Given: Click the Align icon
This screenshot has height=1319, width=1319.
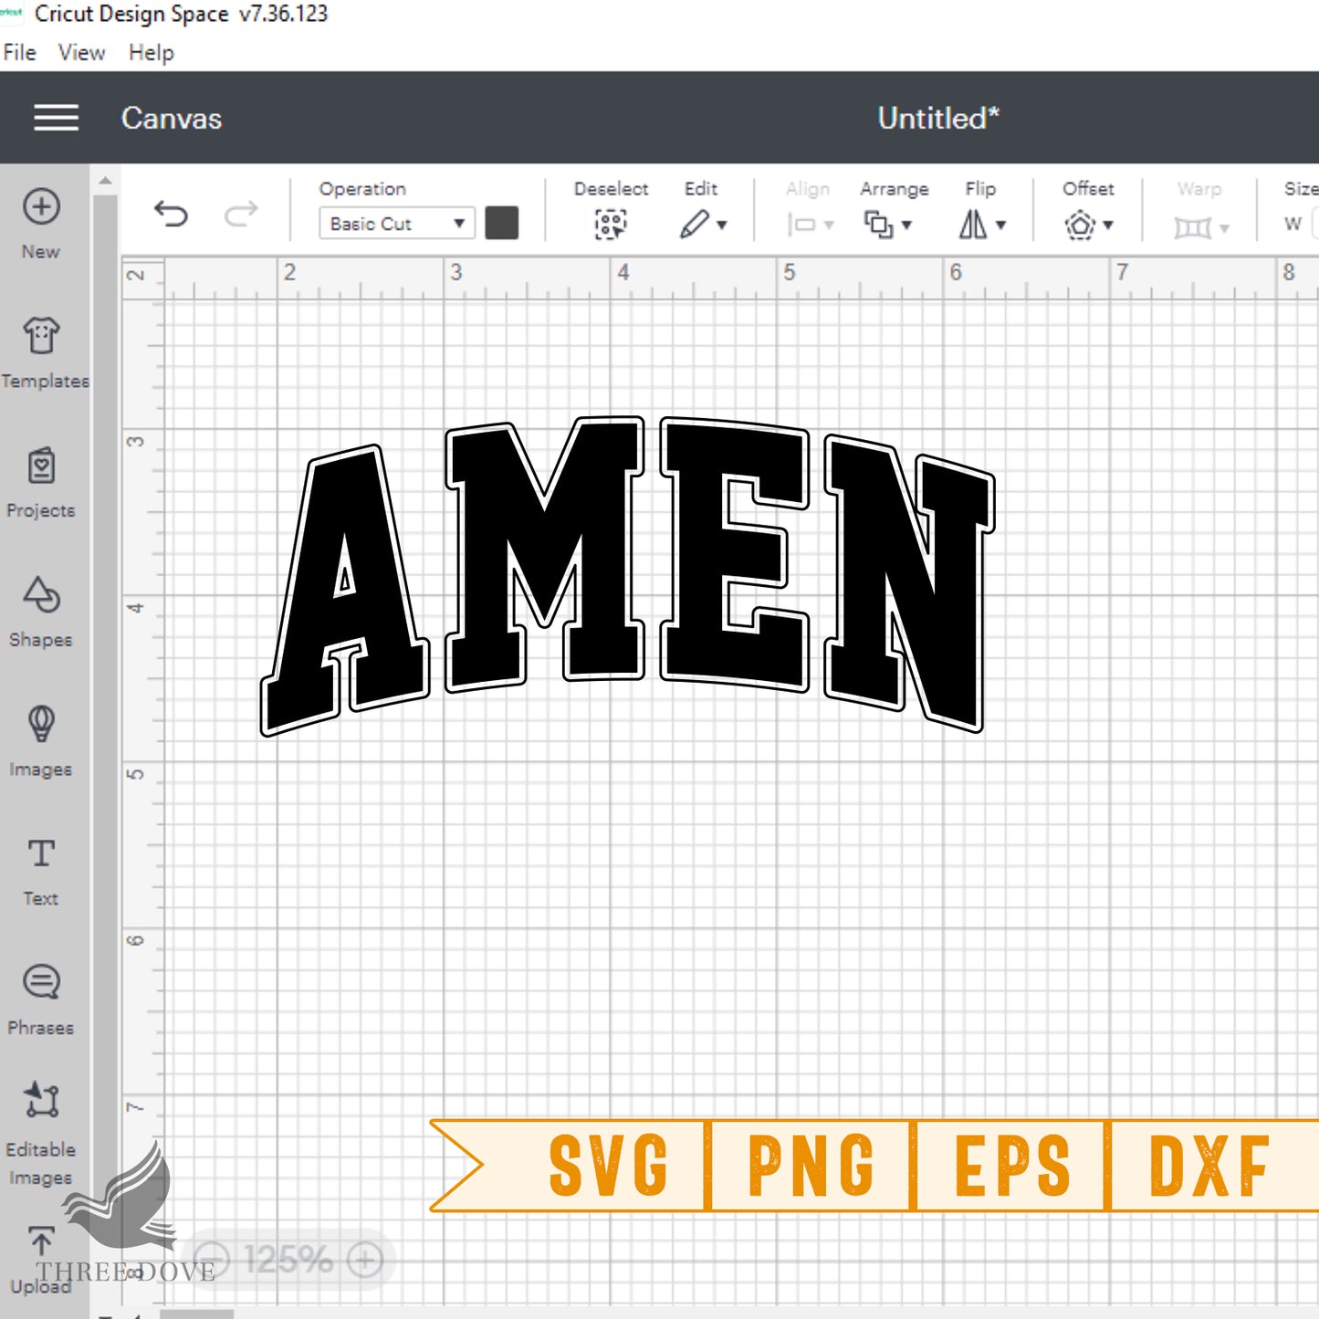Looking at the screenshot, I should click(x=801, y=225).
